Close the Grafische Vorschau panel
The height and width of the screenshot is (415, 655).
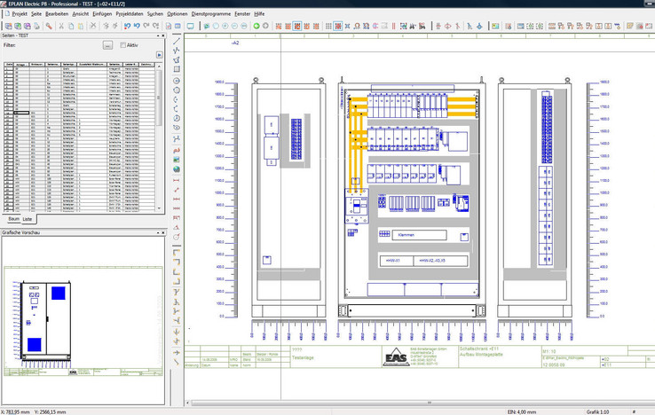pos(163,232)
